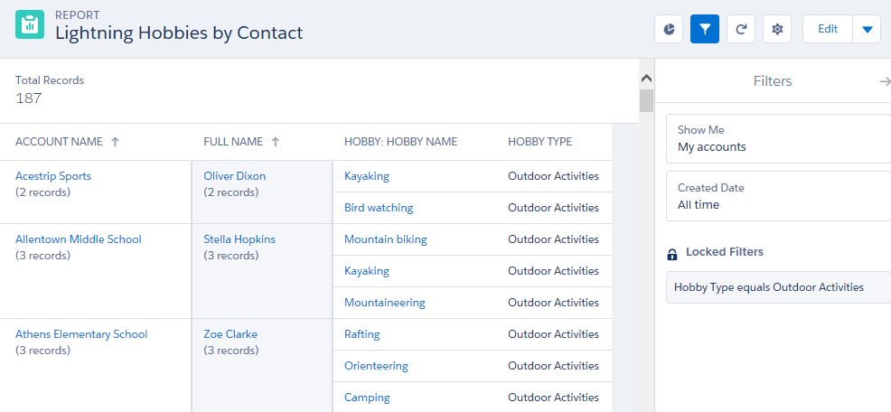Open the Mountaineering hobby link
The image size is (891, 412).
click(385, 303)
